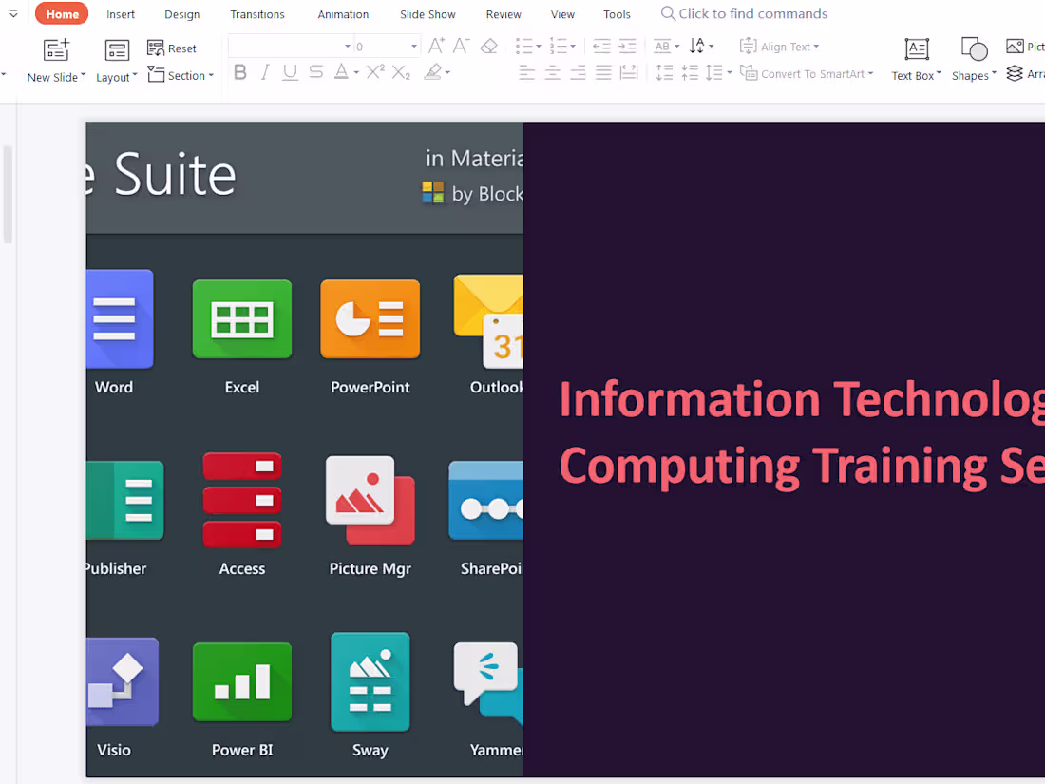This screenshot has width=1045, height=784.
Task: Open the Tools tab
Action: tap(617, 14)
